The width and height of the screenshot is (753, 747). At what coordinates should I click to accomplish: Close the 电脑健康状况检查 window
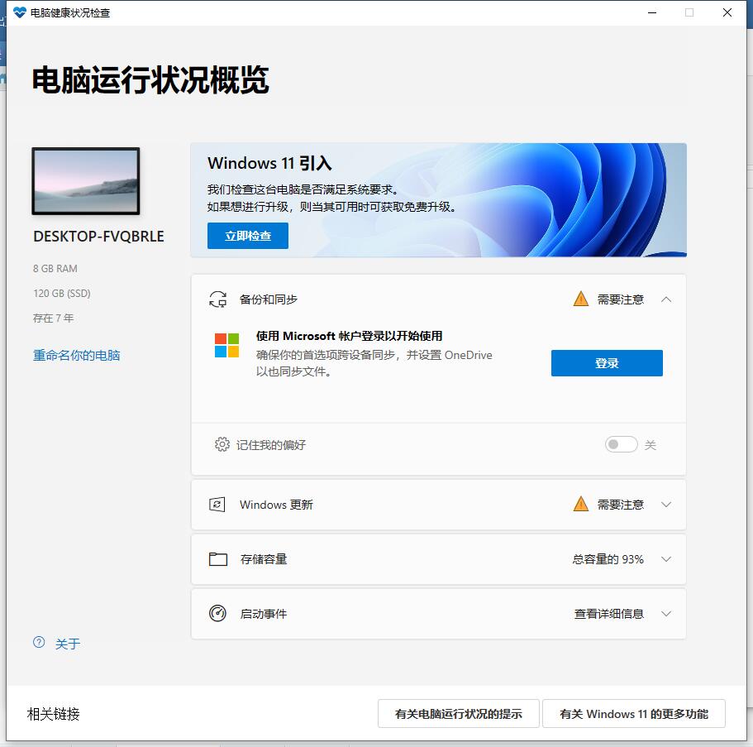coord(727,12)
